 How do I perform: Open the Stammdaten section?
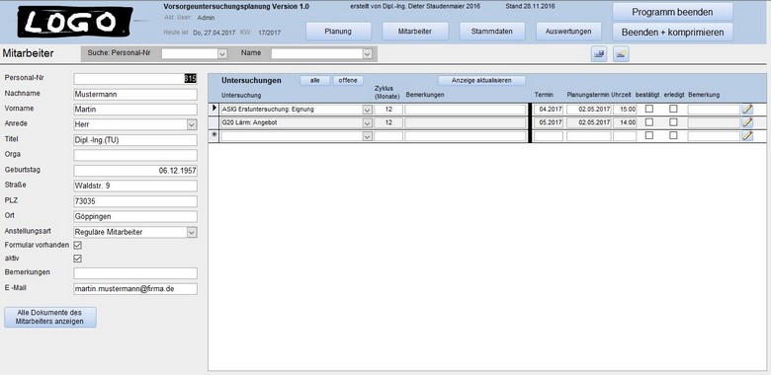(x=491, y=32)
